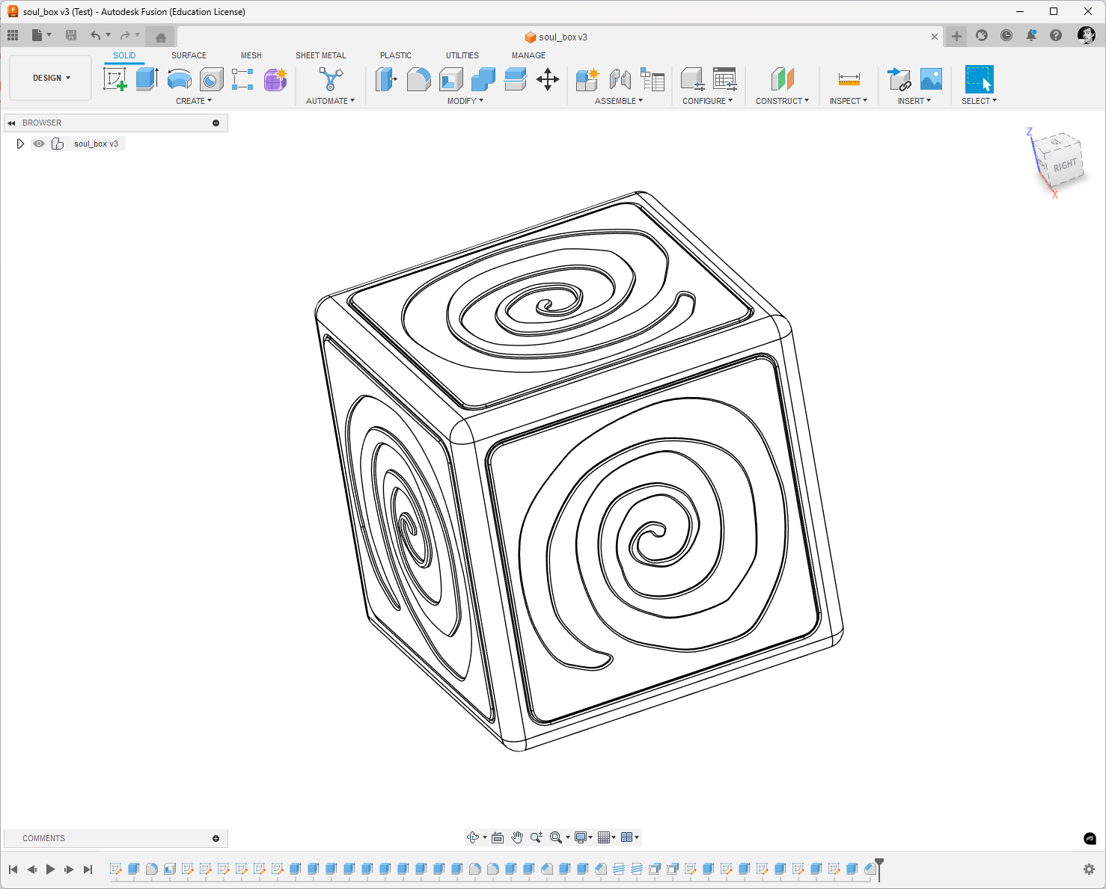This screenshot has width=1106, height=889.
Task: Open the Create dropdown menu
Action: coord(194,101)
